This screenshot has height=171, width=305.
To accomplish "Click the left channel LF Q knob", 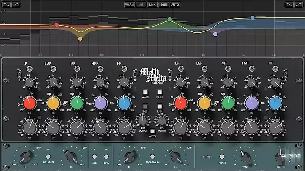I will coord(30,82).
